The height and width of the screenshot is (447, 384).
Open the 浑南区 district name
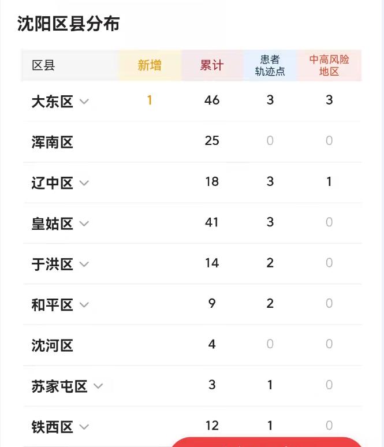(x=53, y=142)
